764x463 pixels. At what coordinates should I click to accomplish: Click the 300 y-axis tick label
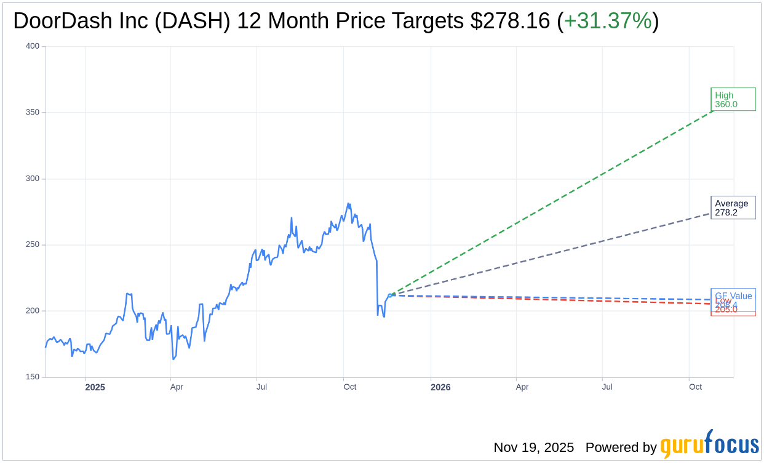click(33, 179)
